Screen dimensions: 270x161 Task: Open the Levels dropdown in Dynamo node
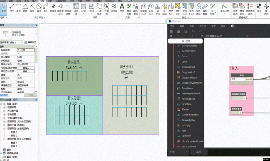click(238, 79)
